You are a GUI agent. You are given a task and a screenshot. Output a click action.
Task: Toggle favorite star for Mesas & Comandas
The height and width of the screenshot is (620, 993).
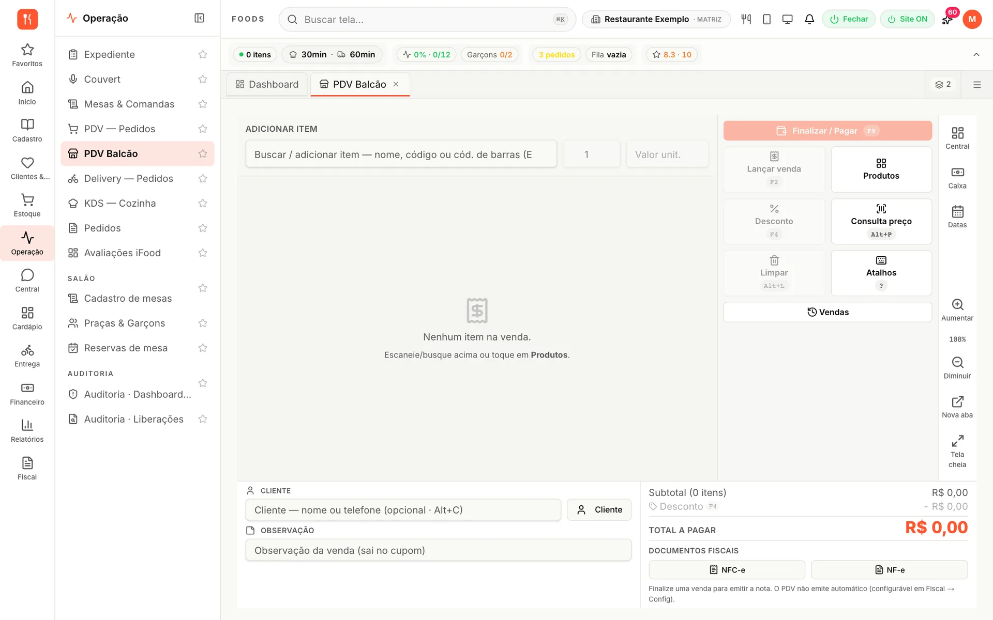pos(203,104)
